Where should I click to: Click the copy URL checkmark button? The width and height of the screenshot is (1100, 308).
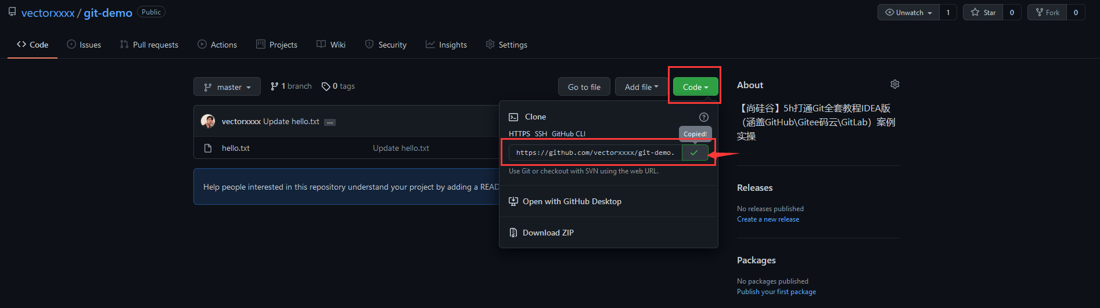(695, 153)
